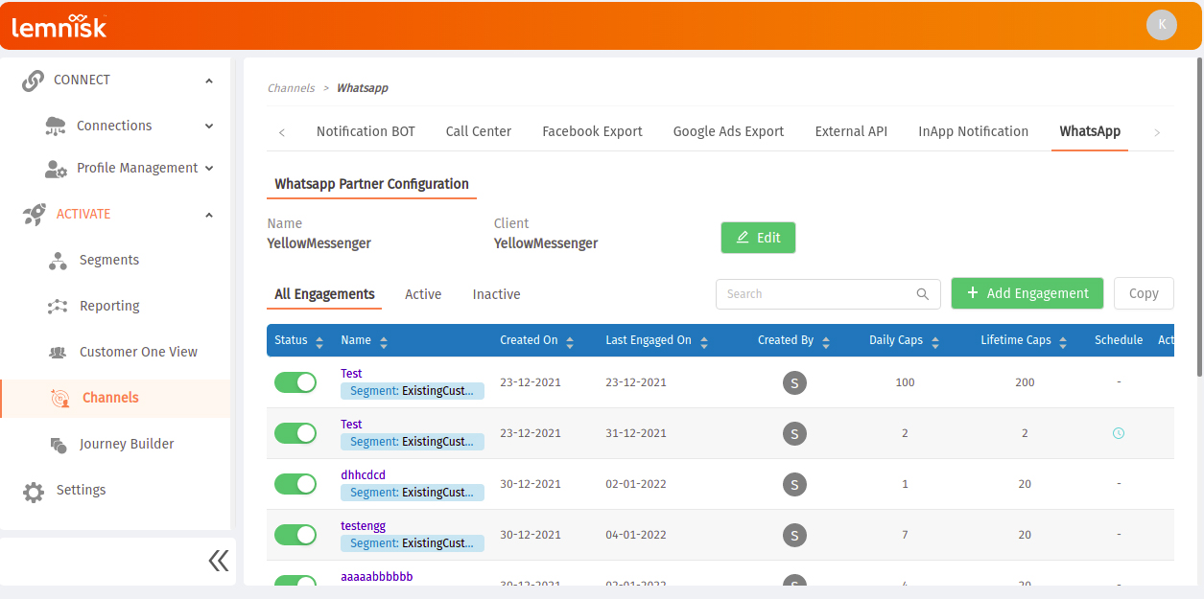Collapse the ACTIVATE section

209,215
